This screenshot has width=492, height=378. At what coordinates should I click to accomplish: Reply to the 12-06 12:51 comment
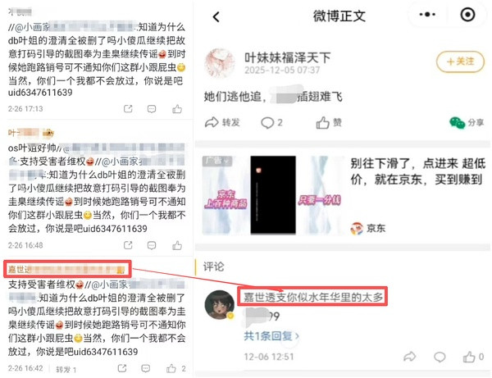point(440,357)
